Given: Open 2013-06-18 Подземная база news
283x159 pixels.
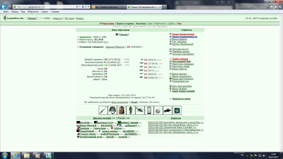Looking at the screenshot, I should (172, 127).
